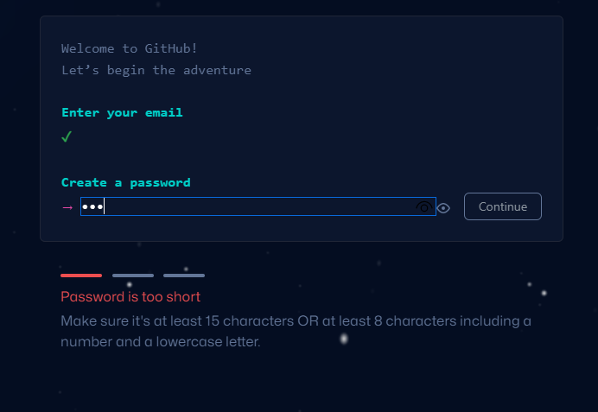Click the 'Create a password' label
This screenshot has width=598, height=412.
coord(126,182)
